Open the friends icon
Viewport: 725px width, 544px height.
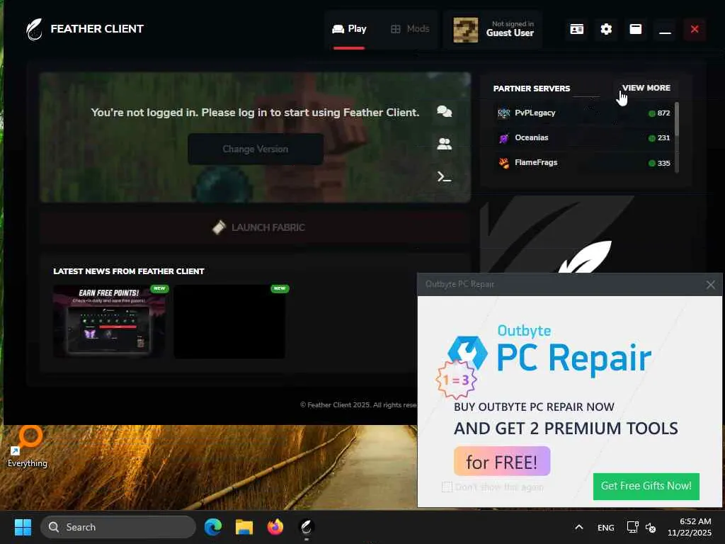coord(445,144)
